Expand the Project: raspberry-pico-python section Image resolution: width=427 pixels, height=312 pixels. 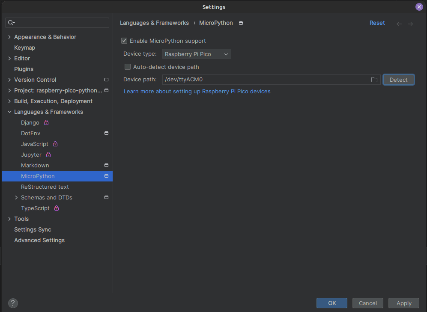pyautogui.click(x=9, y=90)
